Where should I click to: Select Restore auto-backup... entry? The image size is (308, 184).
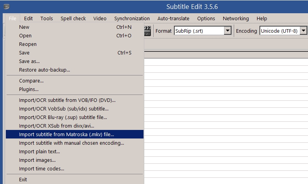pos(44,70)
